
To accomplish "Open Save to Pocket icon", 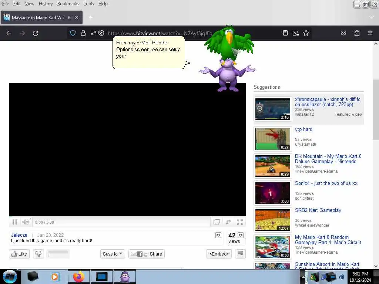I will point(343,33).
